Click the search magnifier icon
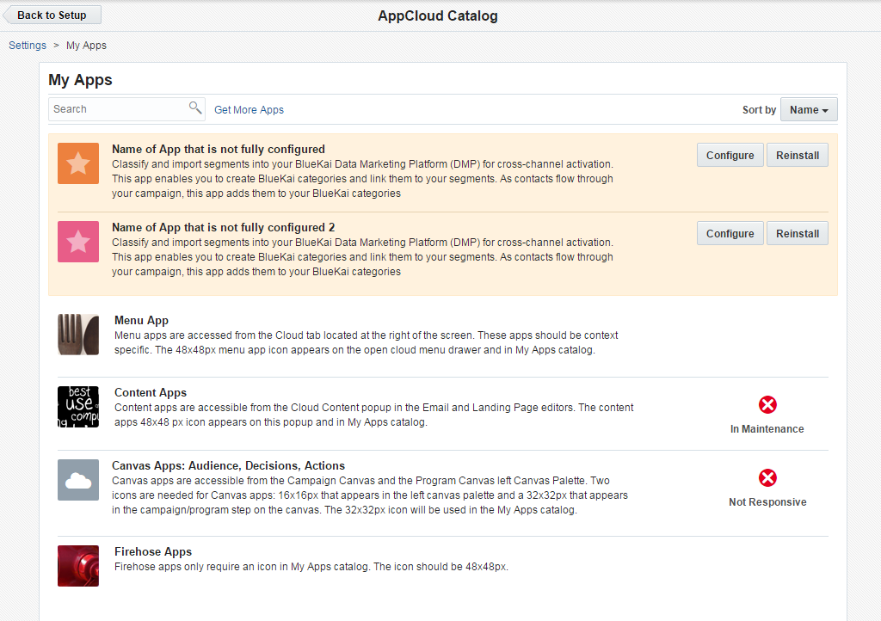The height and width of the screenshot is (621, 881). tap(196, 108)
